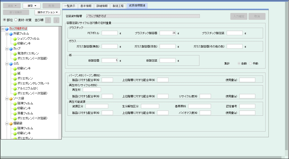Image resolution: width=289 pixels, height=159 pixels.
Task: Click the green icon next to シュリンクフィルム
Action: [x=15, y=39]
